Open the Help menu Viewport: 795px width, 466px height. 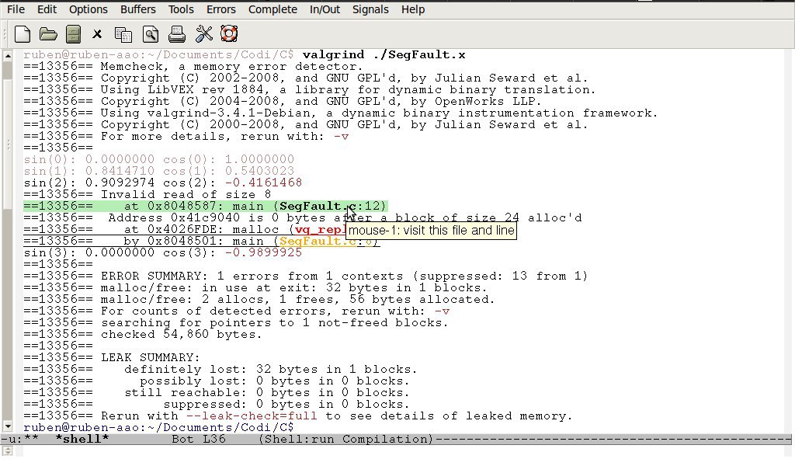coord(413,9)
